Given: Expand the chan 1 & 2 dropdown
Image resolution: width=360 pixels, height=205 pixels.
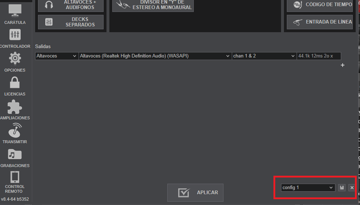Looking at the screenshot, I should point(264,56).
